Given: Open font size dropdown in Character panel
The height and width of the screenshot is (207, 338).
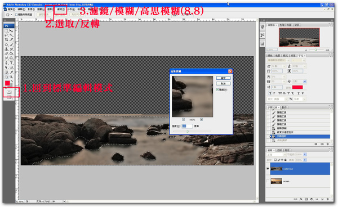Looking at the screenshot, I should 284,66.
